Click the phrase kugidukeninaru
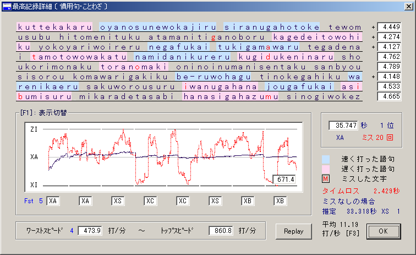Image resolution: width=416 pixels, height=255 pixels. tap(286, 57)
